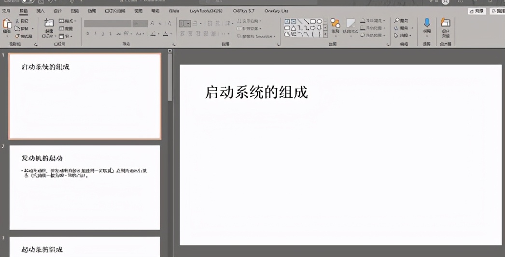Pick the triangle shape in shapes gallery
The image size is (505, 257).
pos(294,27)
